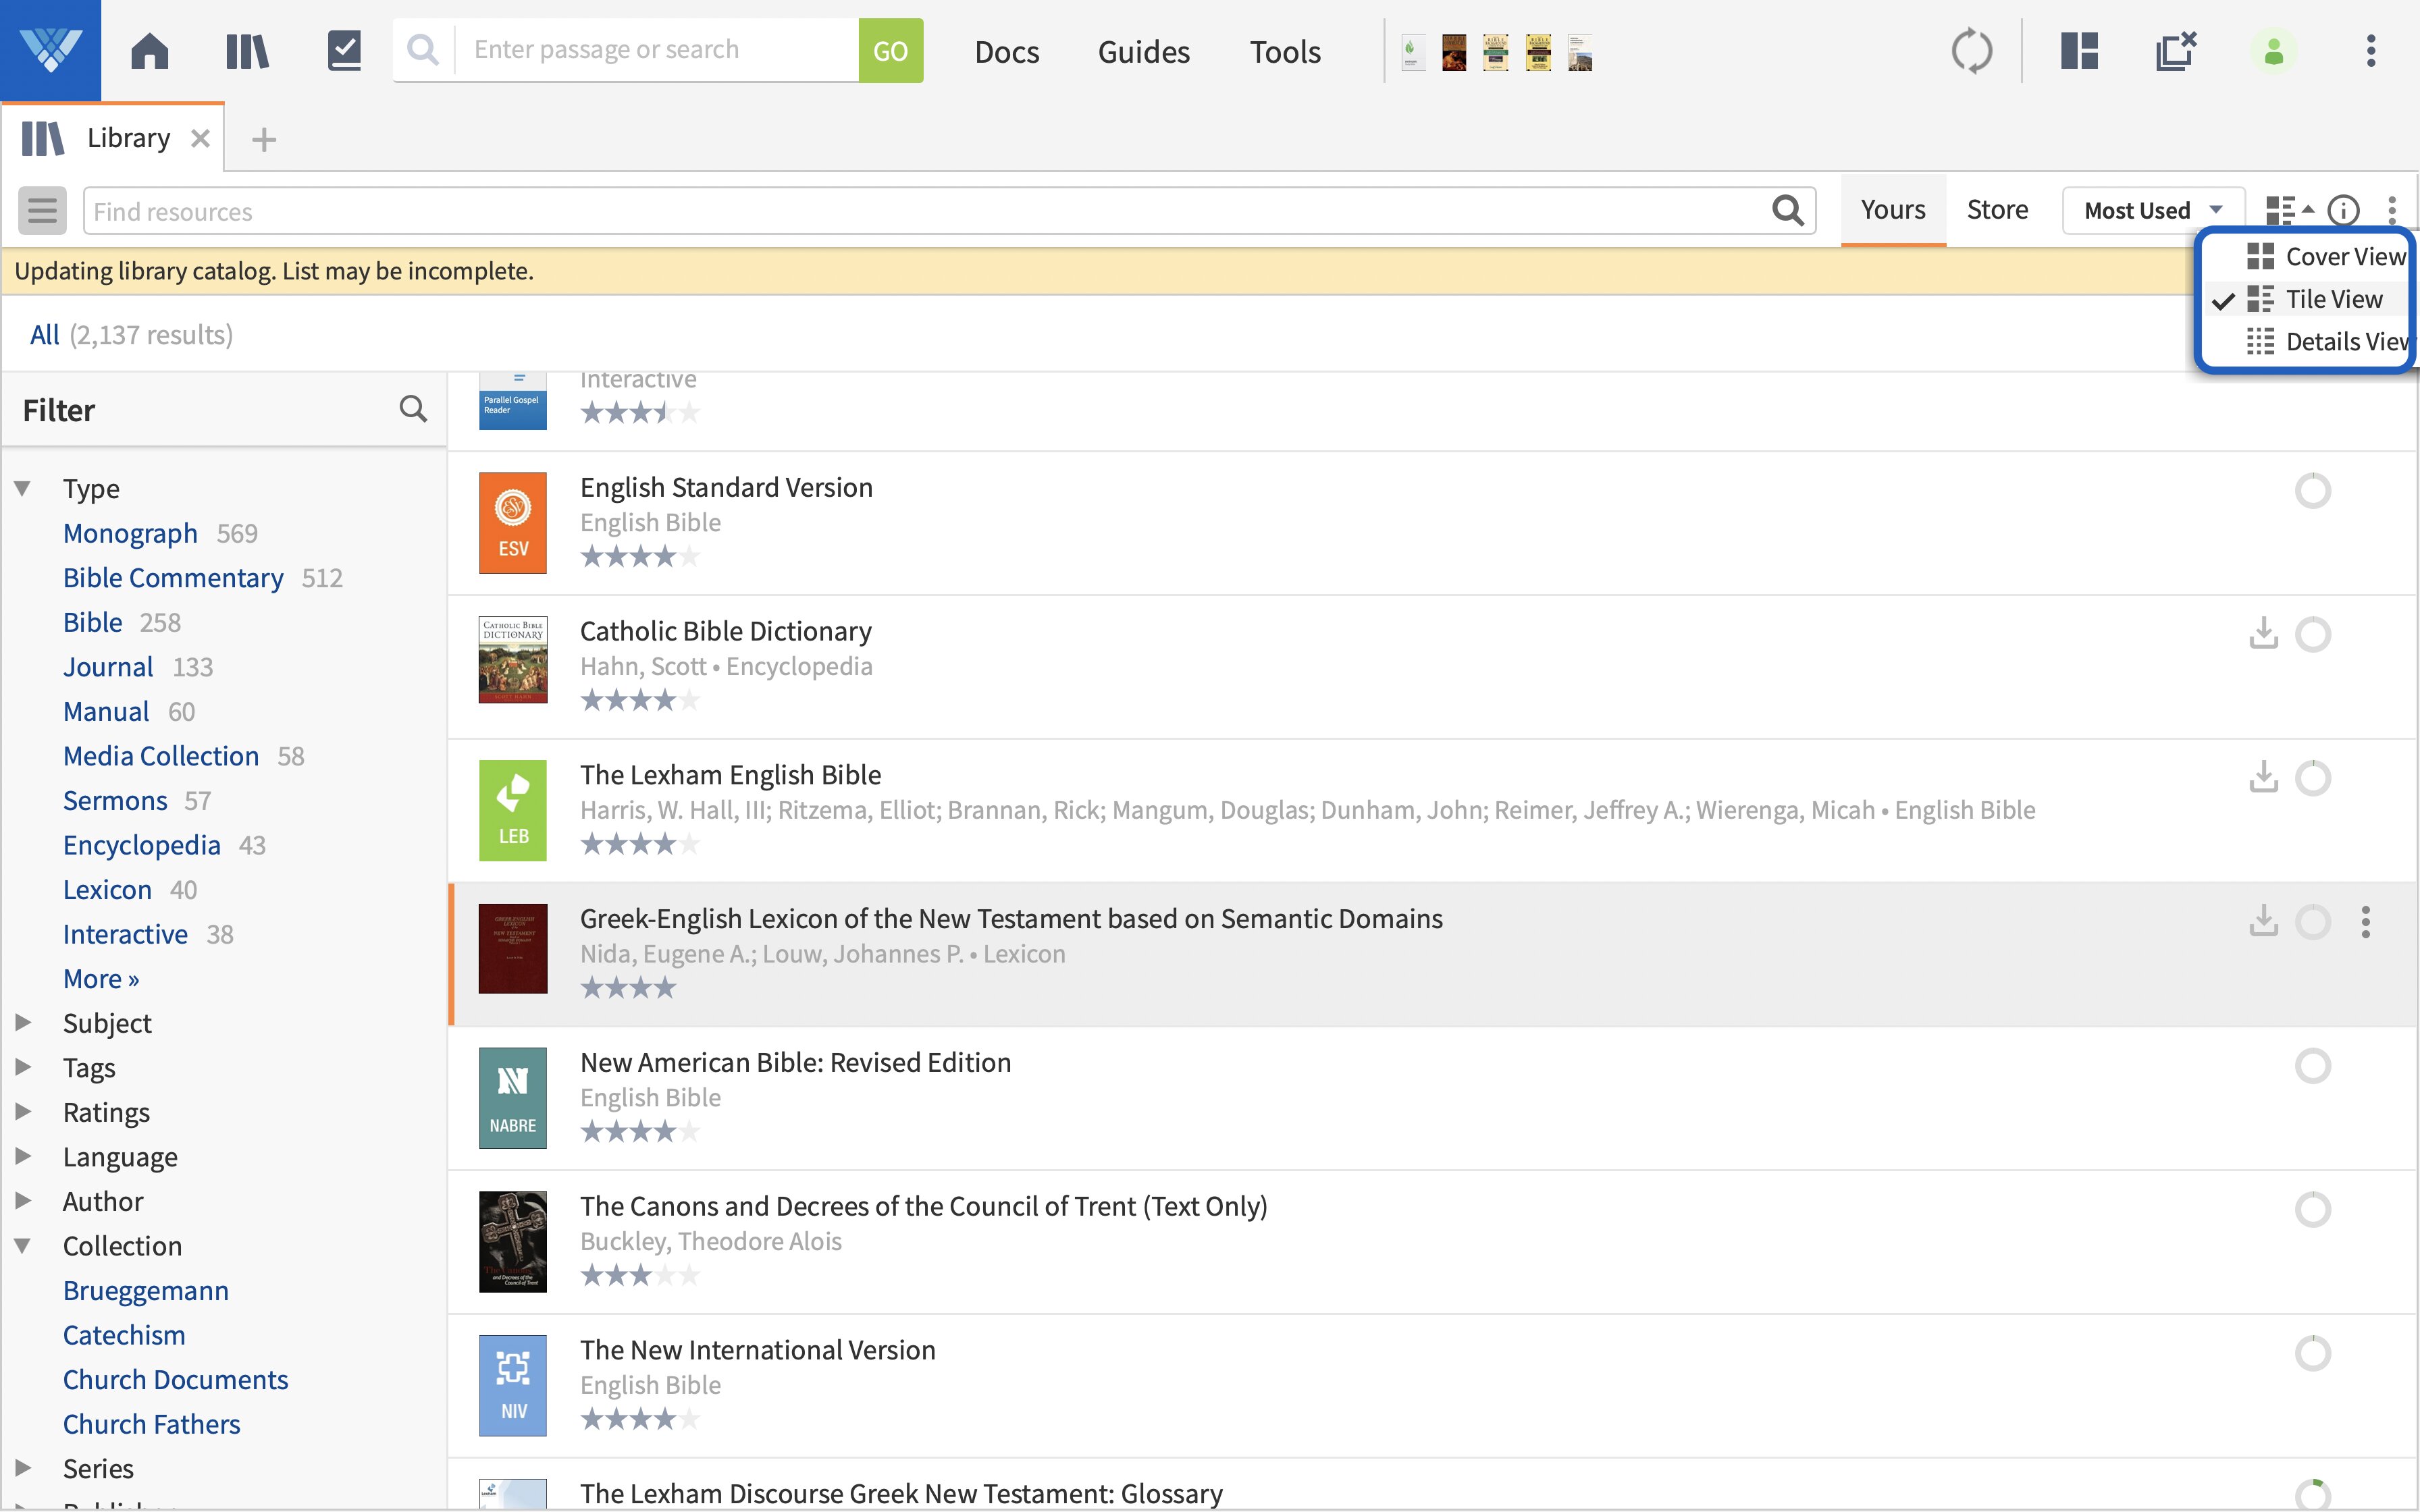Download The Lexham English Bible
The height and width of the screenshot is (1512, 2420).
(x=2263, y=777)
